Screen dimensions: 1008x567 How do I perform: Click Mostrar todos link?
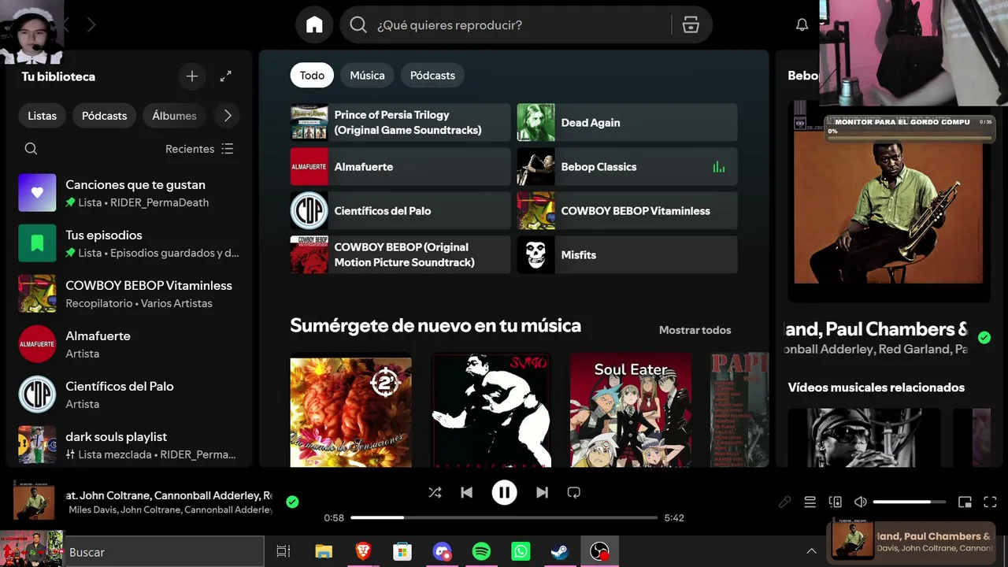click(x=695, y=330)
